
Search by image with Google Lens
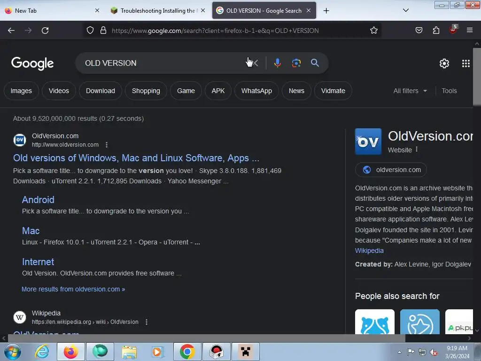click(296, 63)
